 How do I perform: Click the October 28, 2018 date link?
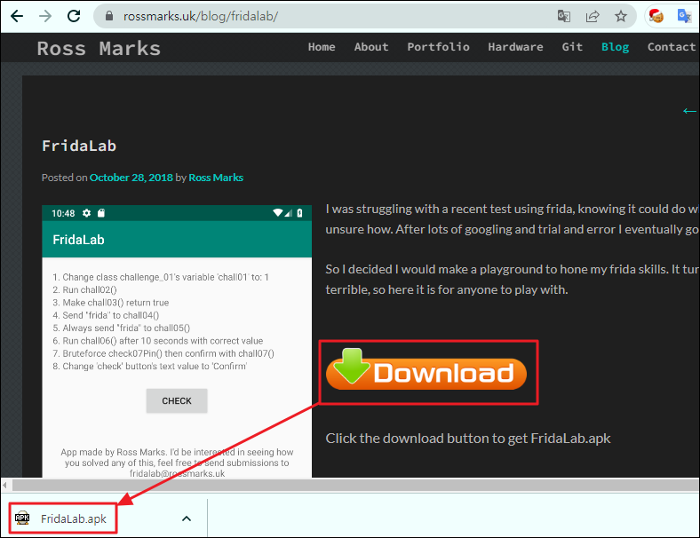pos(131,178)
